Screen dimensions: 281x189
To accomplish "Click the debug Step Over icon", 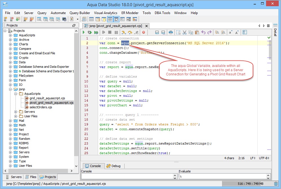I will click(x=130, y=33).
